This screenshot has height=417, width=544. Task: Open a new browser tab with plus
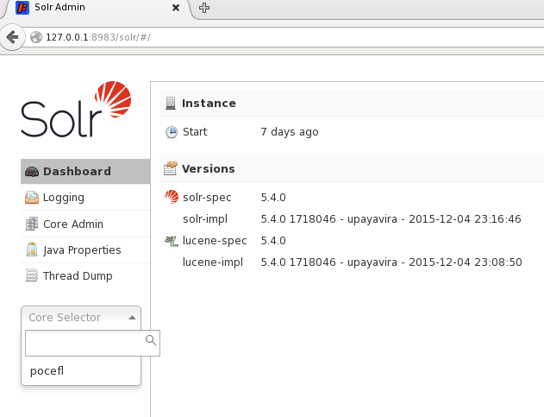204,8
